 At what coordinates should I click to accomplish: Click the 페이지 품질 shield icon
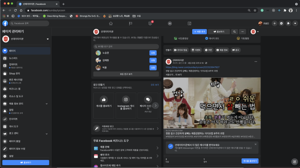pos(5,141)
